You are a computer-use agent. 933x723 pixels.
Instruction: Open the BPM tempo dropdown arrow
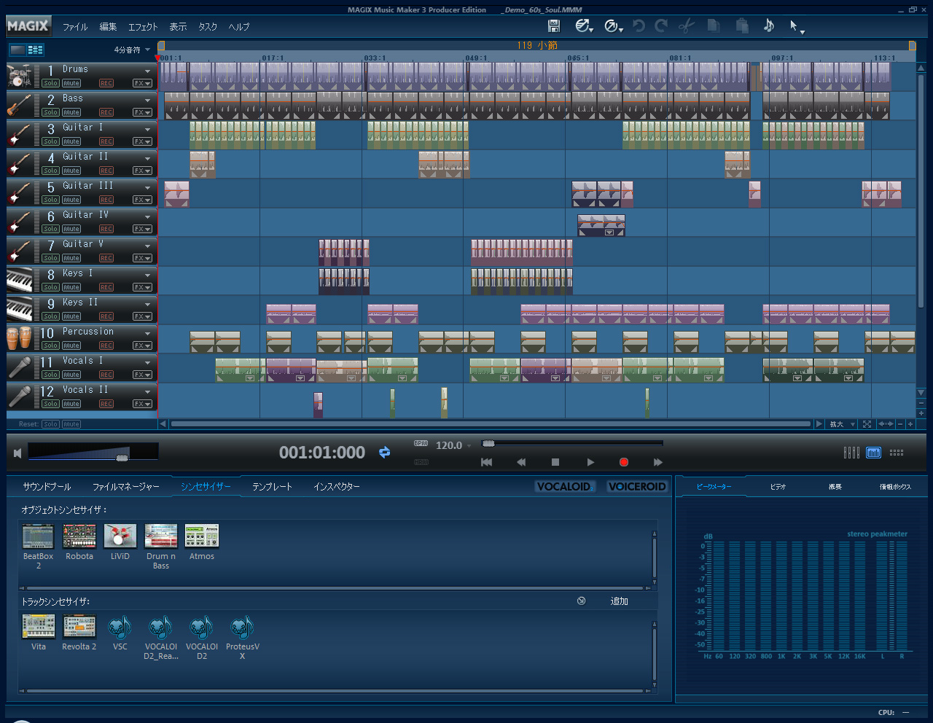pos(469,446)
